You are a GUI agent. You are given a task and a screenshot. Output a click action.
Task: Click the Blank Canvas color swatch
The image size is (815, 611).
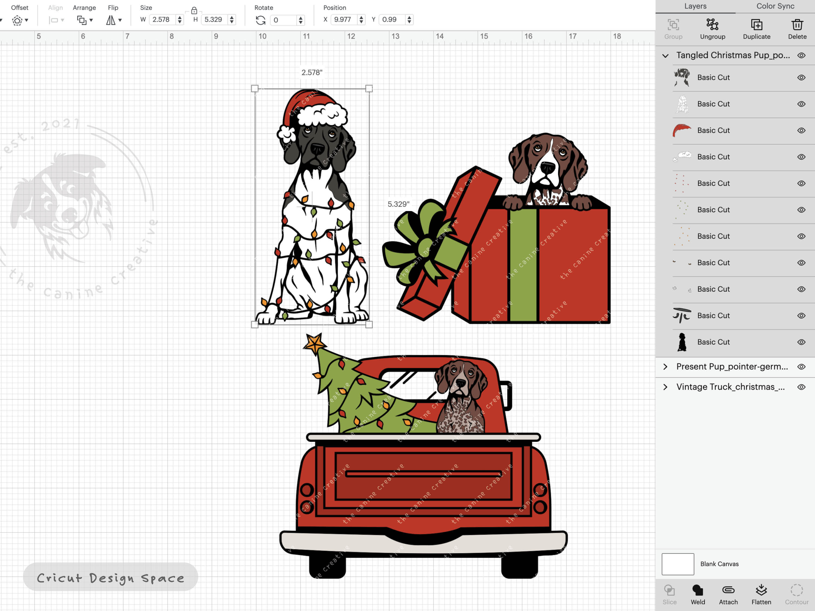coord(678,563)
